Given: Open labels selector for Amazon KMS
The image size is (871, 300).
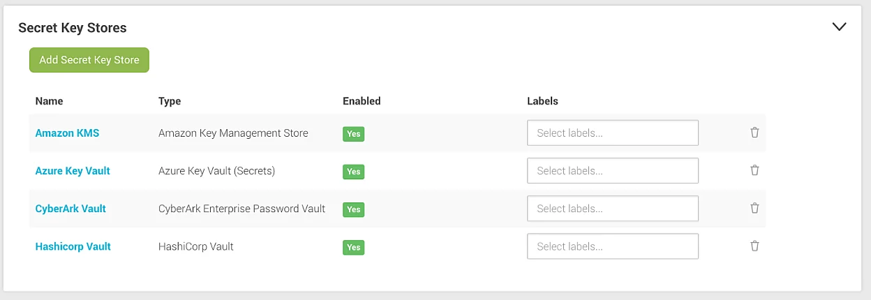Looking at the screenshot, I should pyautogui.click(x=613, y=133).
